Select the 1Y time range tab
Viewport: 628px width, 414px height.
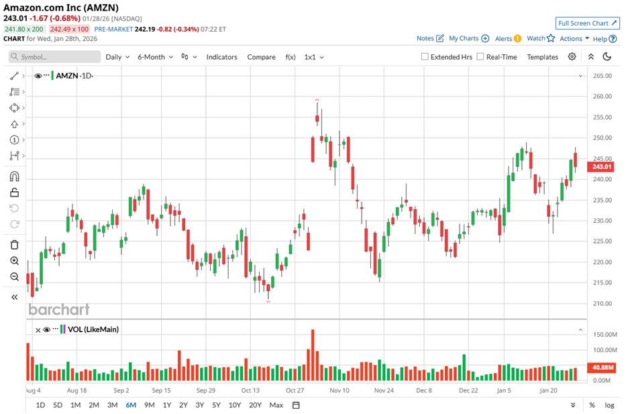[x=166, y=405]
